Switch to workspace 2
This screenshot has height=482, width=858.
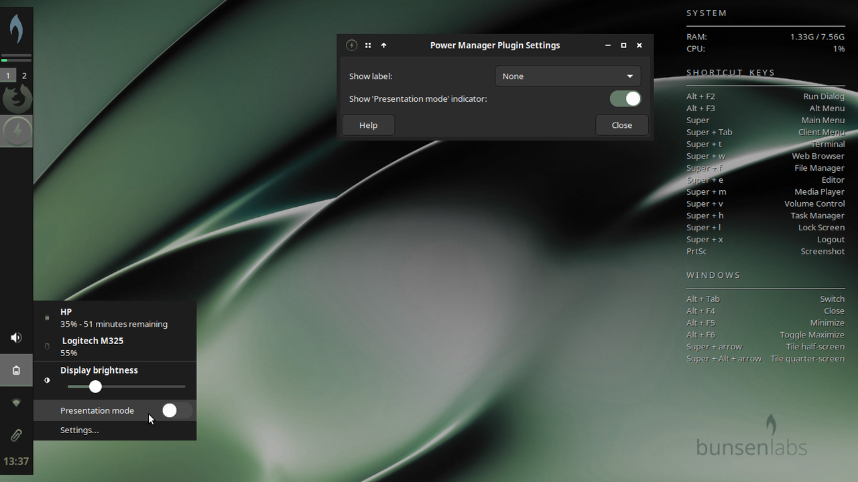click(x=24, y=76)
